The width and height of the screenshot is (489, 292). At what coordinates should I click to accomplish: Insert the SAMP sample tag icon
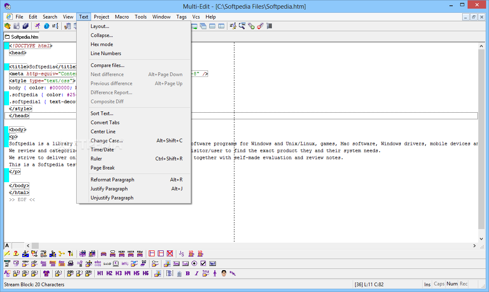tap(107, 263)
